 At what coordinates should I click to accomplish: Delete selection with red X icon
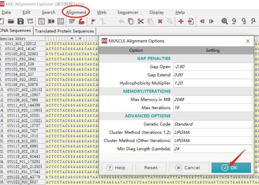[x=160, y=21]
